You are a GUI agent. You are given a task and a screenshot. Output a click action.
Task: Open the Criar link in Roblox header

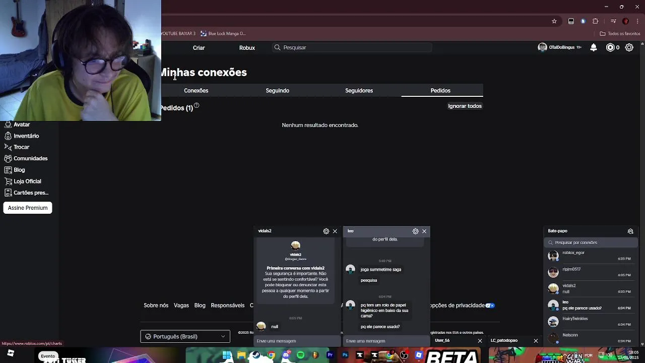(199, 47)
